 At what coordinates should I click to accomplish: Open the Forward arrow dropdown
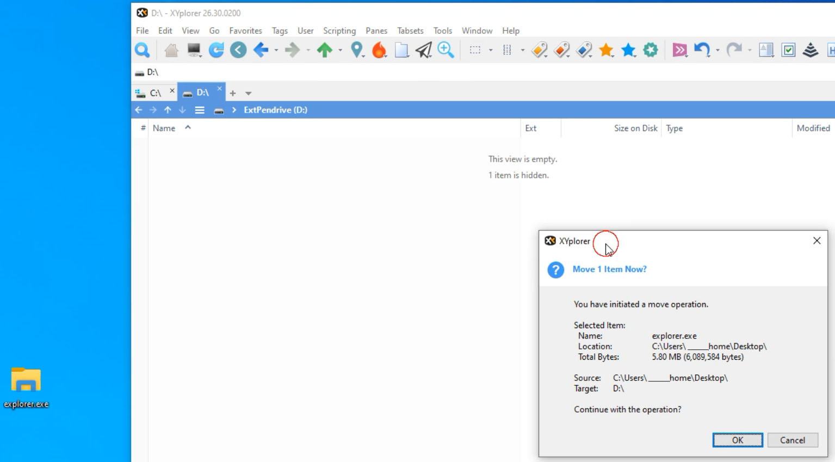click(308, 52)
